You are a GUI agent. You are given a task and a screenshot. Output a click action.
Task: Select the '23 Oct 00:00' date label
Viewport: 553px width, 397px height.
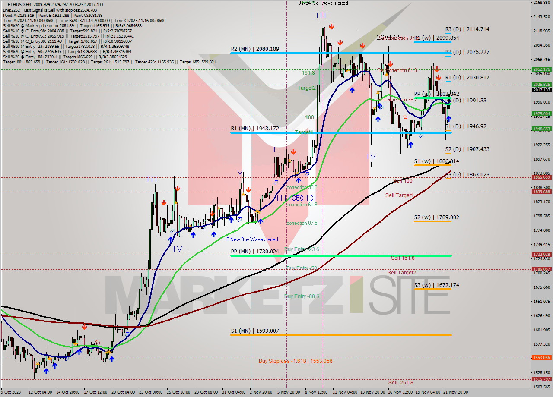[x=151, y=392]
